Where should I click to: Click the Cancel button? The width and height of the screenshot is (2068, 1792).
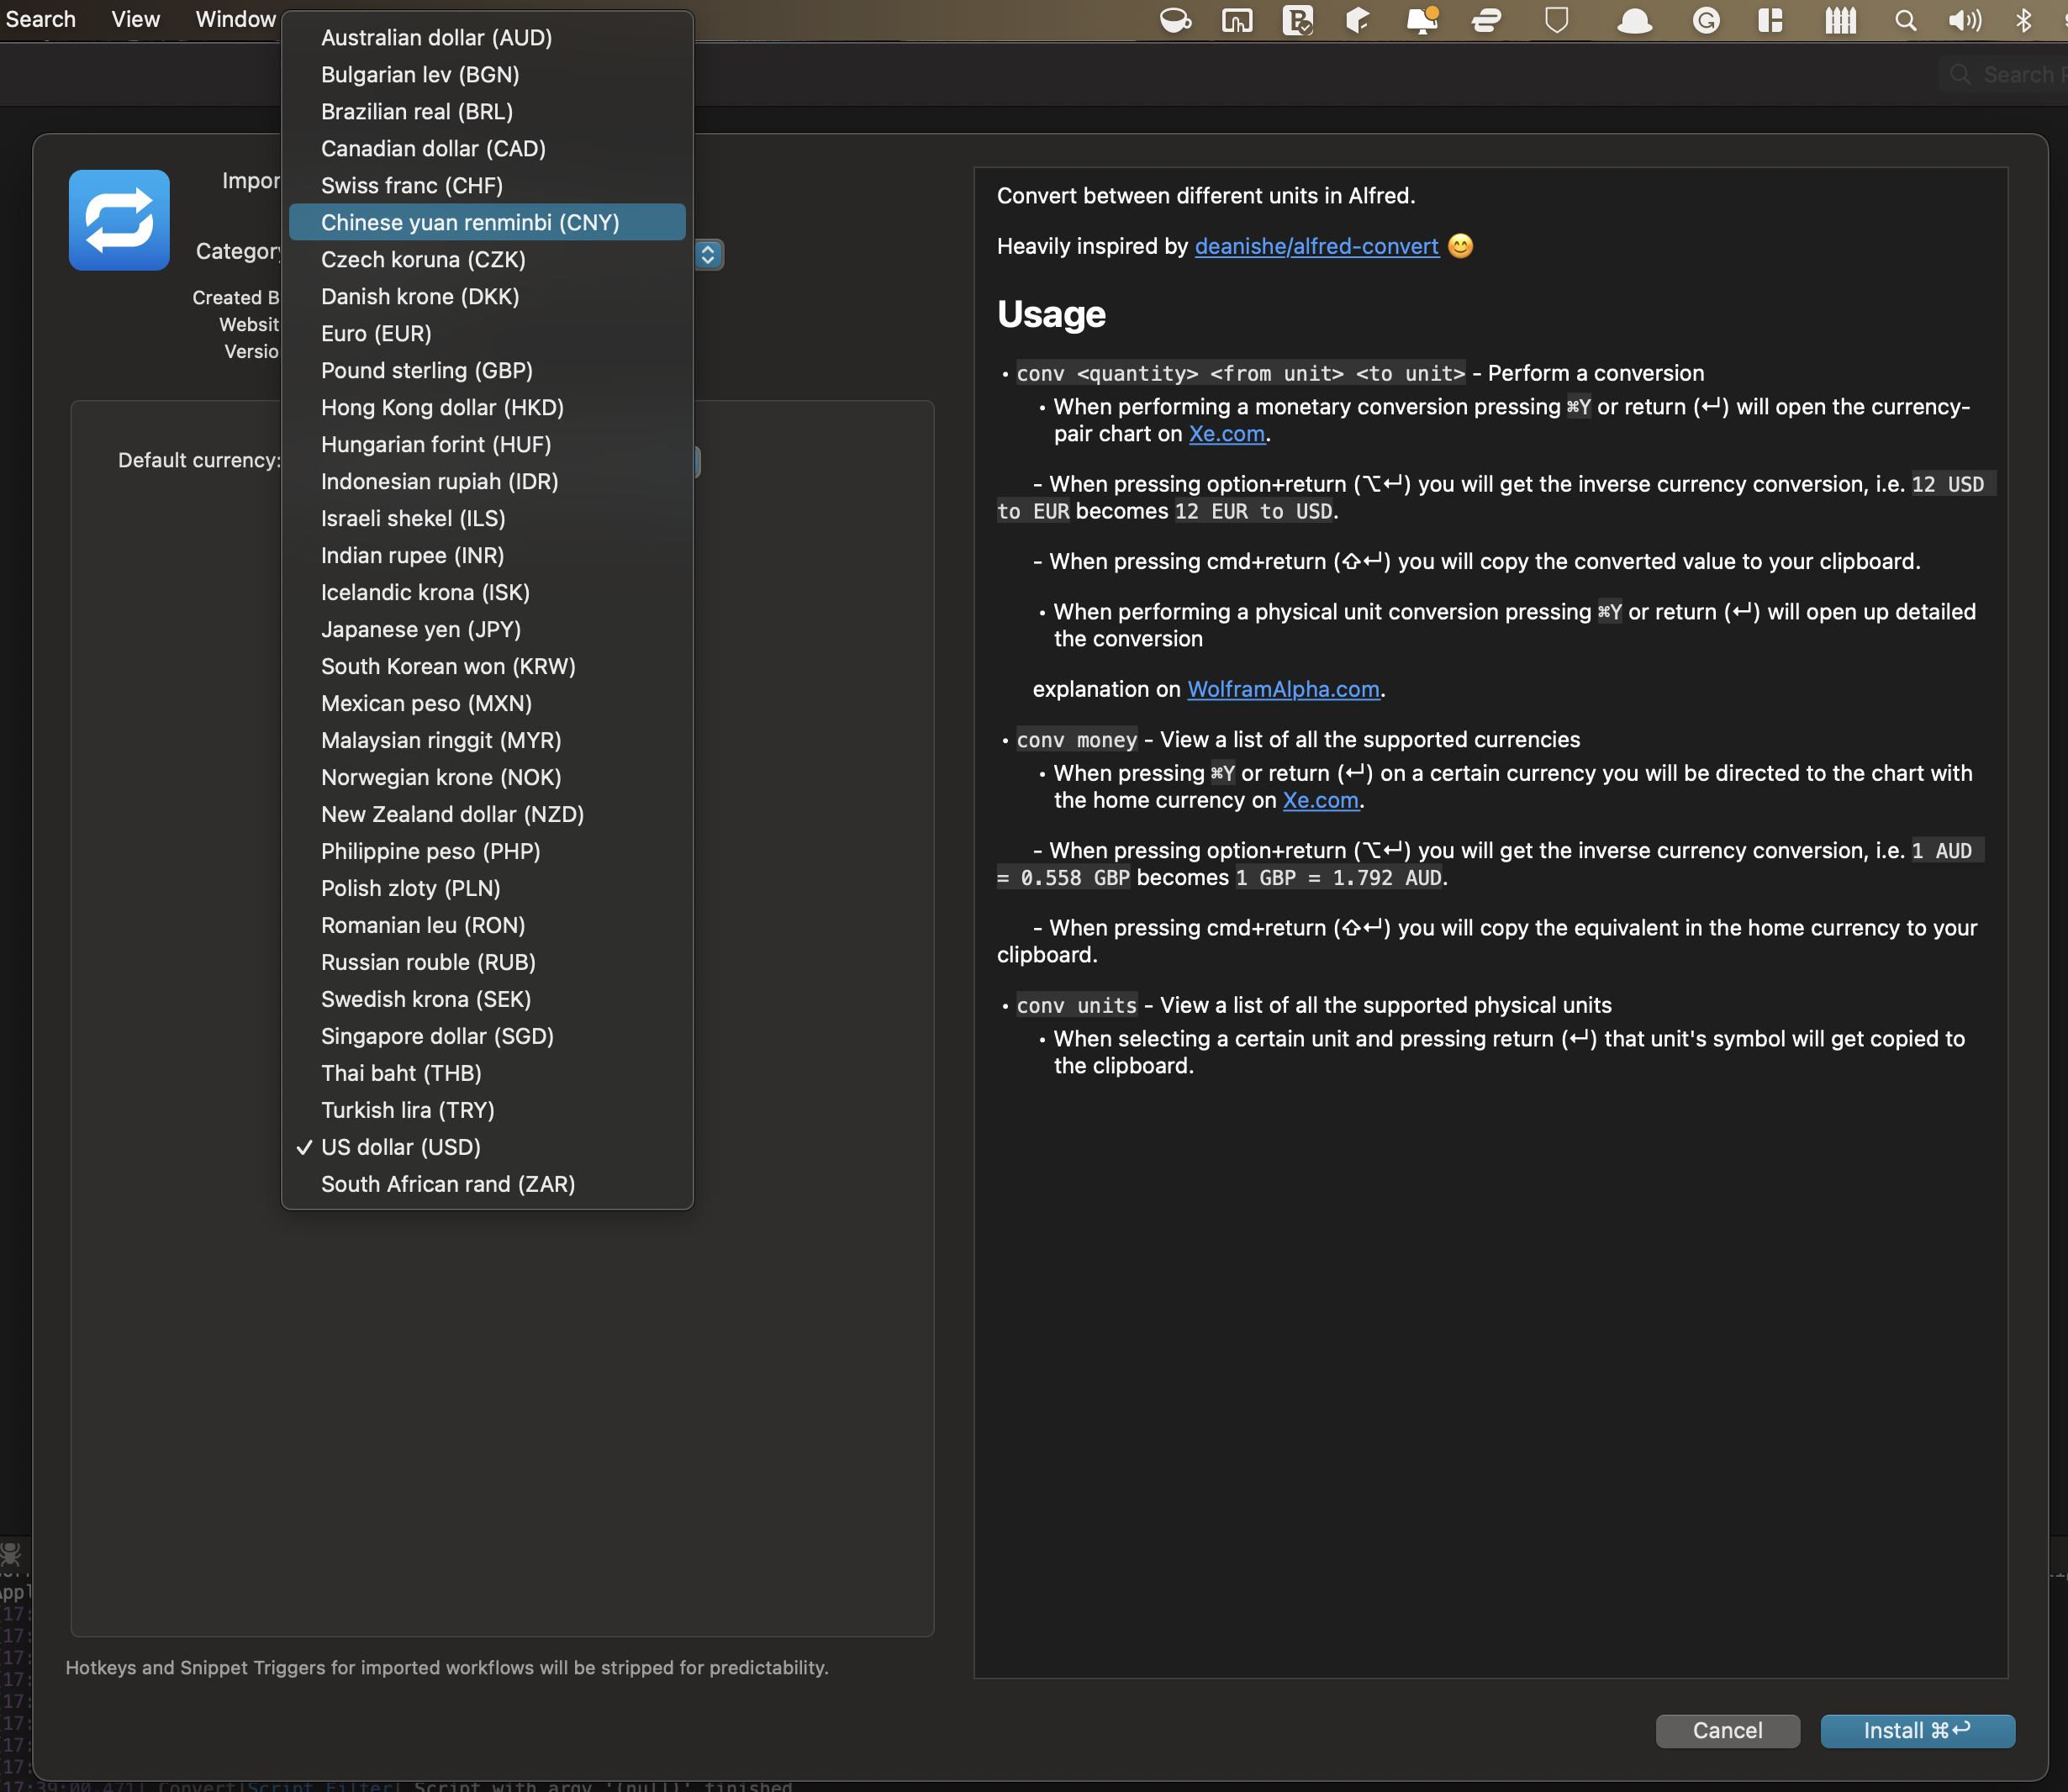pos(1727,1731)
